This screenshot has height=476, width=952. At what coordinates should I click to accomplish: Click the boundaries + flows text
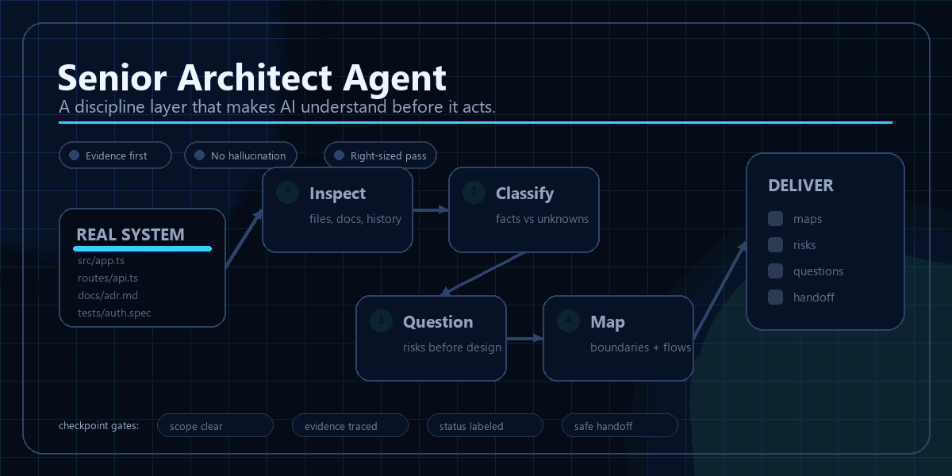(641, 347)
